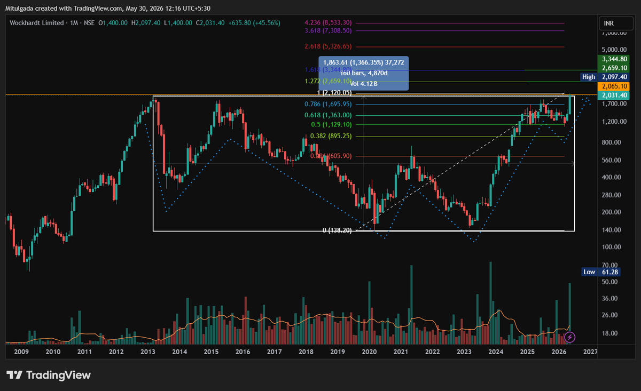Screen dimensions: 641x391
Task: Click the 2,659.10 price axis tag
Action: pyautogui.click(x=614, y=68)
